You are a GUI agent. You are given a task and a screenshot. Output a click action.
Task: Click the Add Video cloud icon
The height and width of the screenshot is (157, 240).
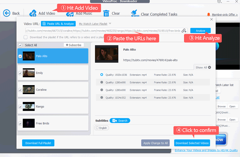(33, 13)
